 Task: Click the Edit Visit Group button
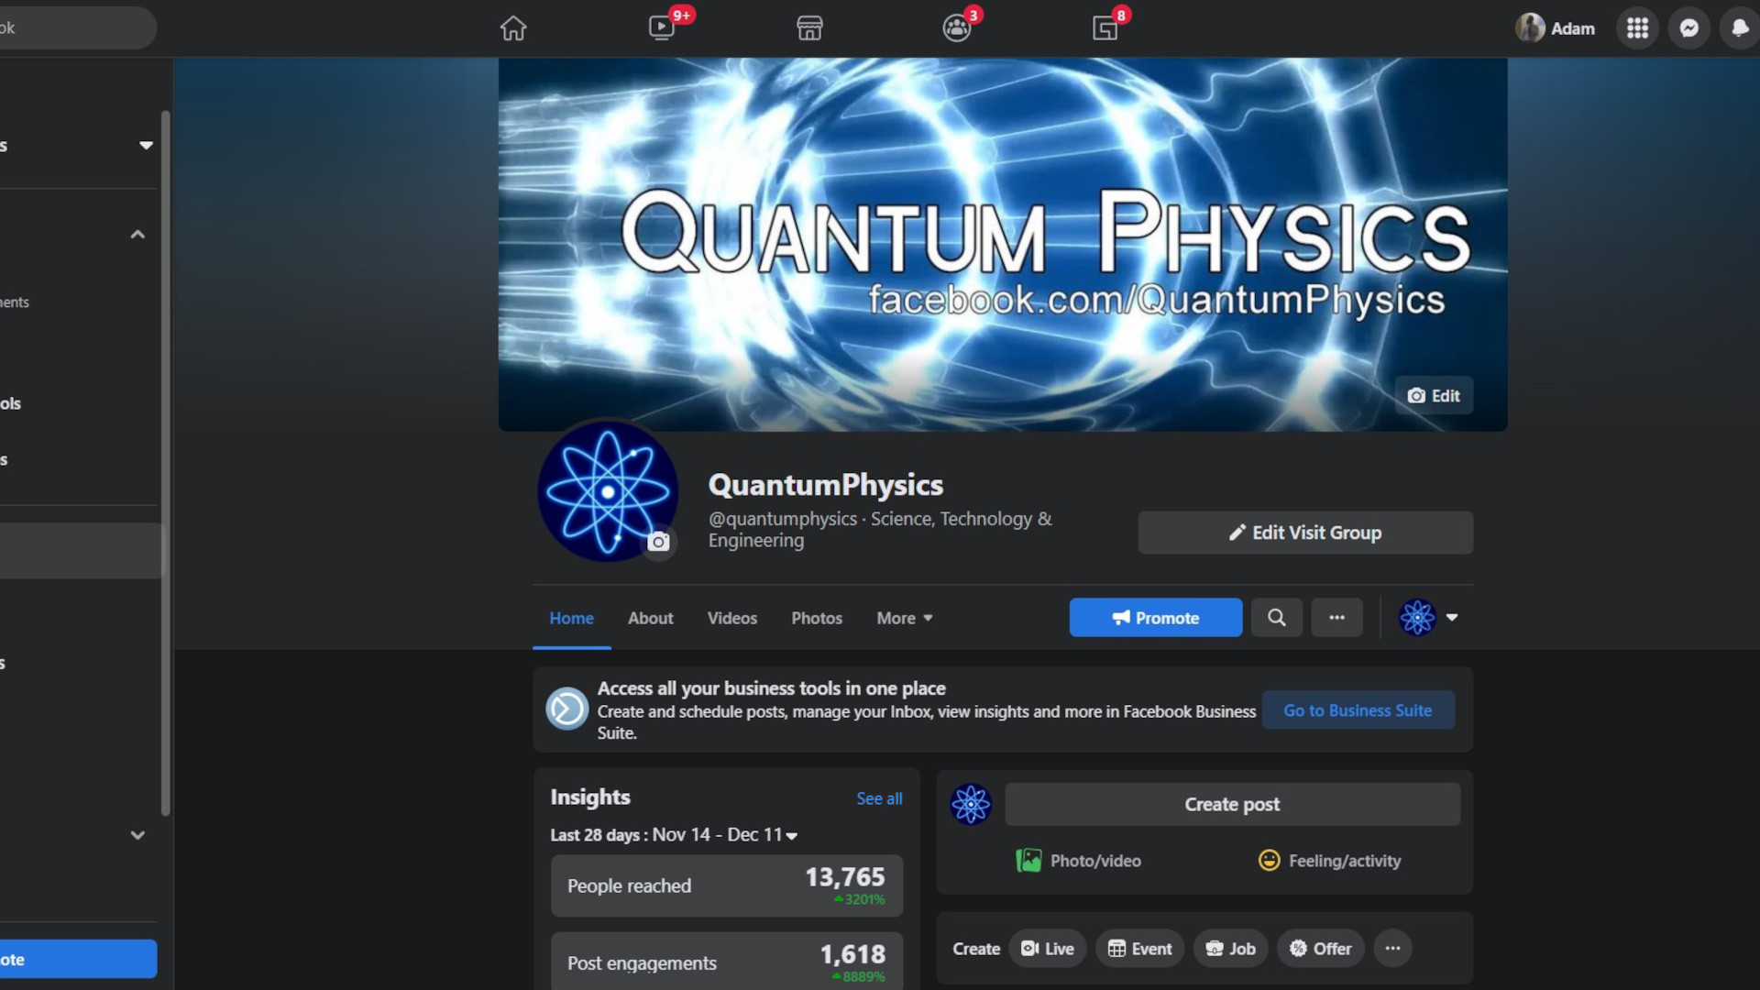tap(1305, 533)
